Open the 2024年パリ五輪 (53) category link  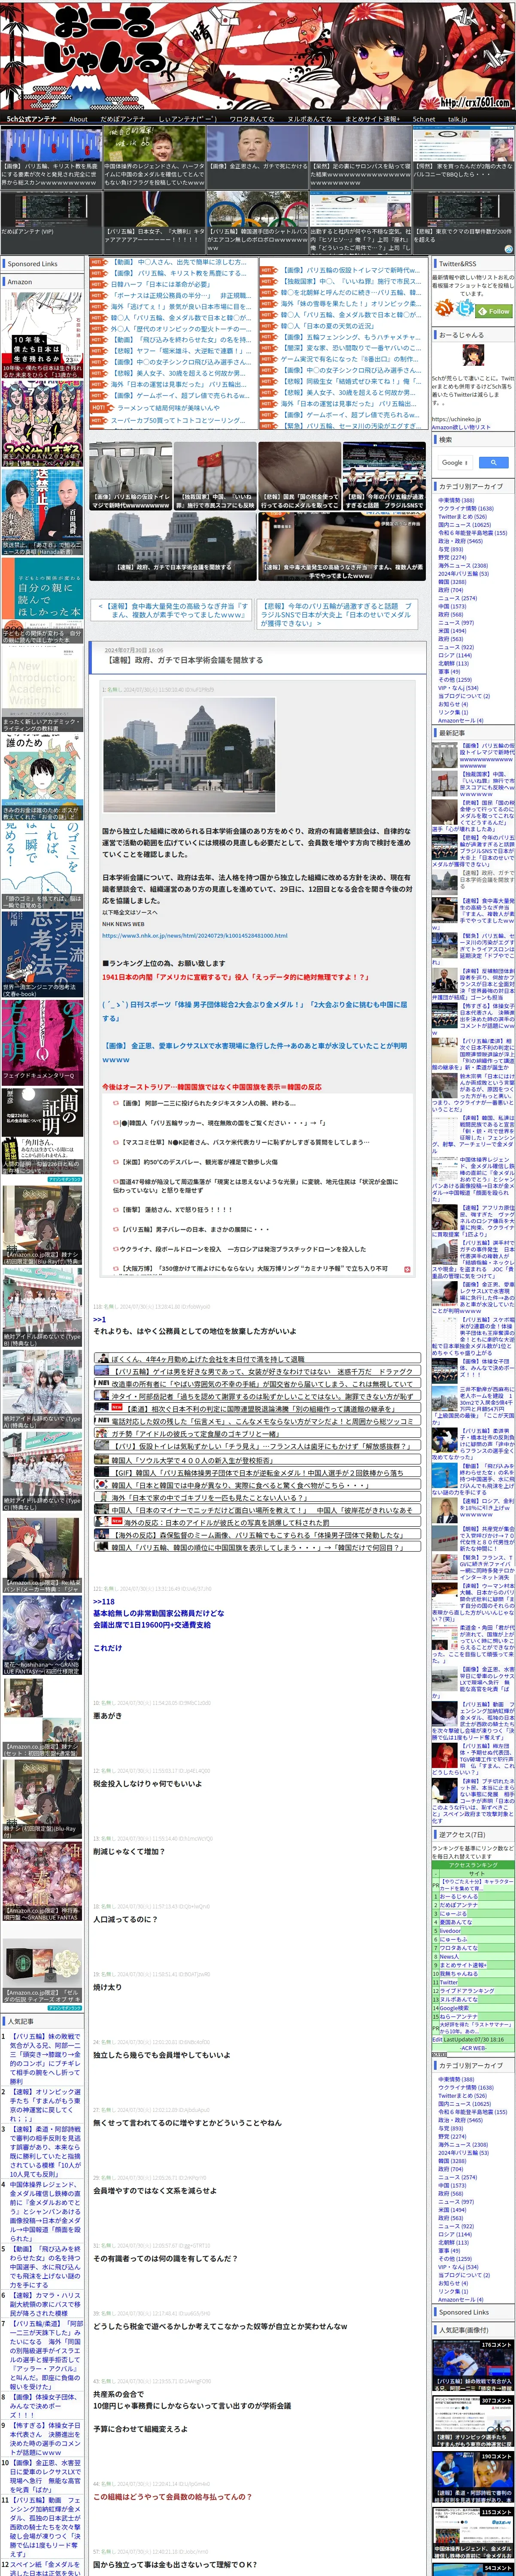[463, 573]
